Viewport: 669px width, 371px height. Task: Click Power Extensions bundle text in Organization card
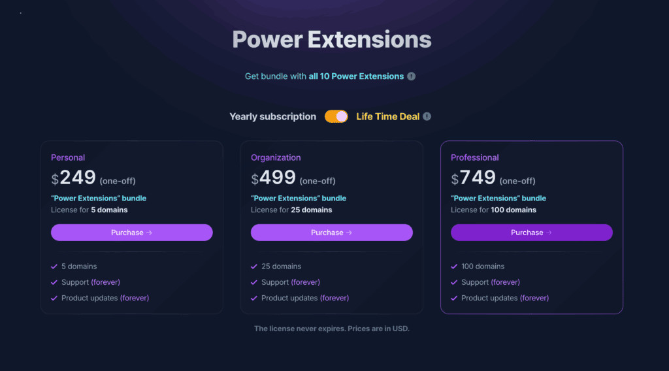click(x=298, y=199)
